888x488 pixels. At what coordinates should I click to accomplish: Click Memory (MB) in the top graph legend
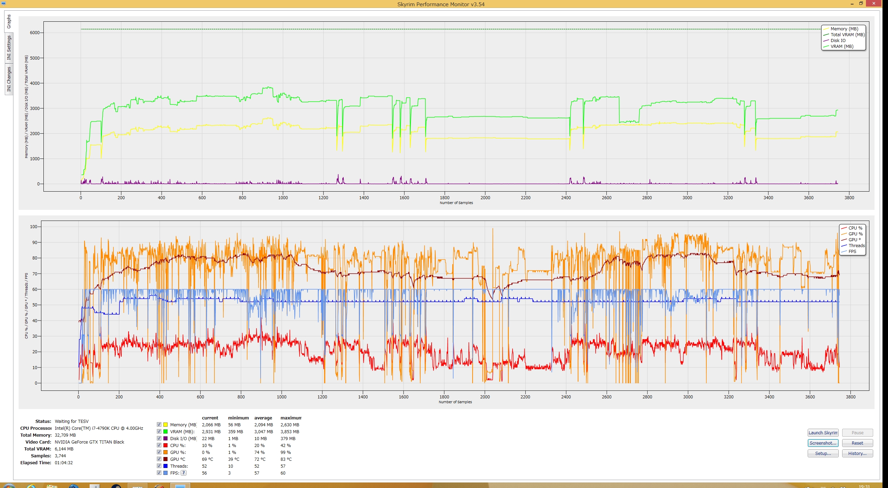[x=844, y=29]
